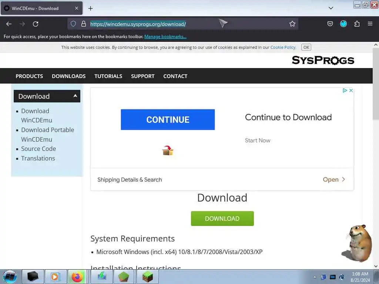
Task: Click the page scrollbar up arrow
Action: (376, 45)
